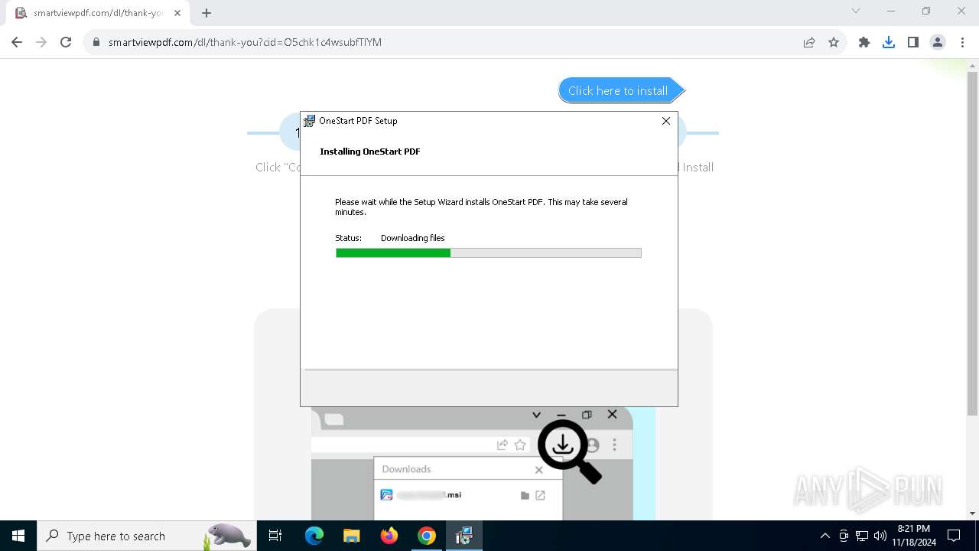979x551 pixels.
Task: Close the smartviewpdf browser tab
Action: (177, 13)
